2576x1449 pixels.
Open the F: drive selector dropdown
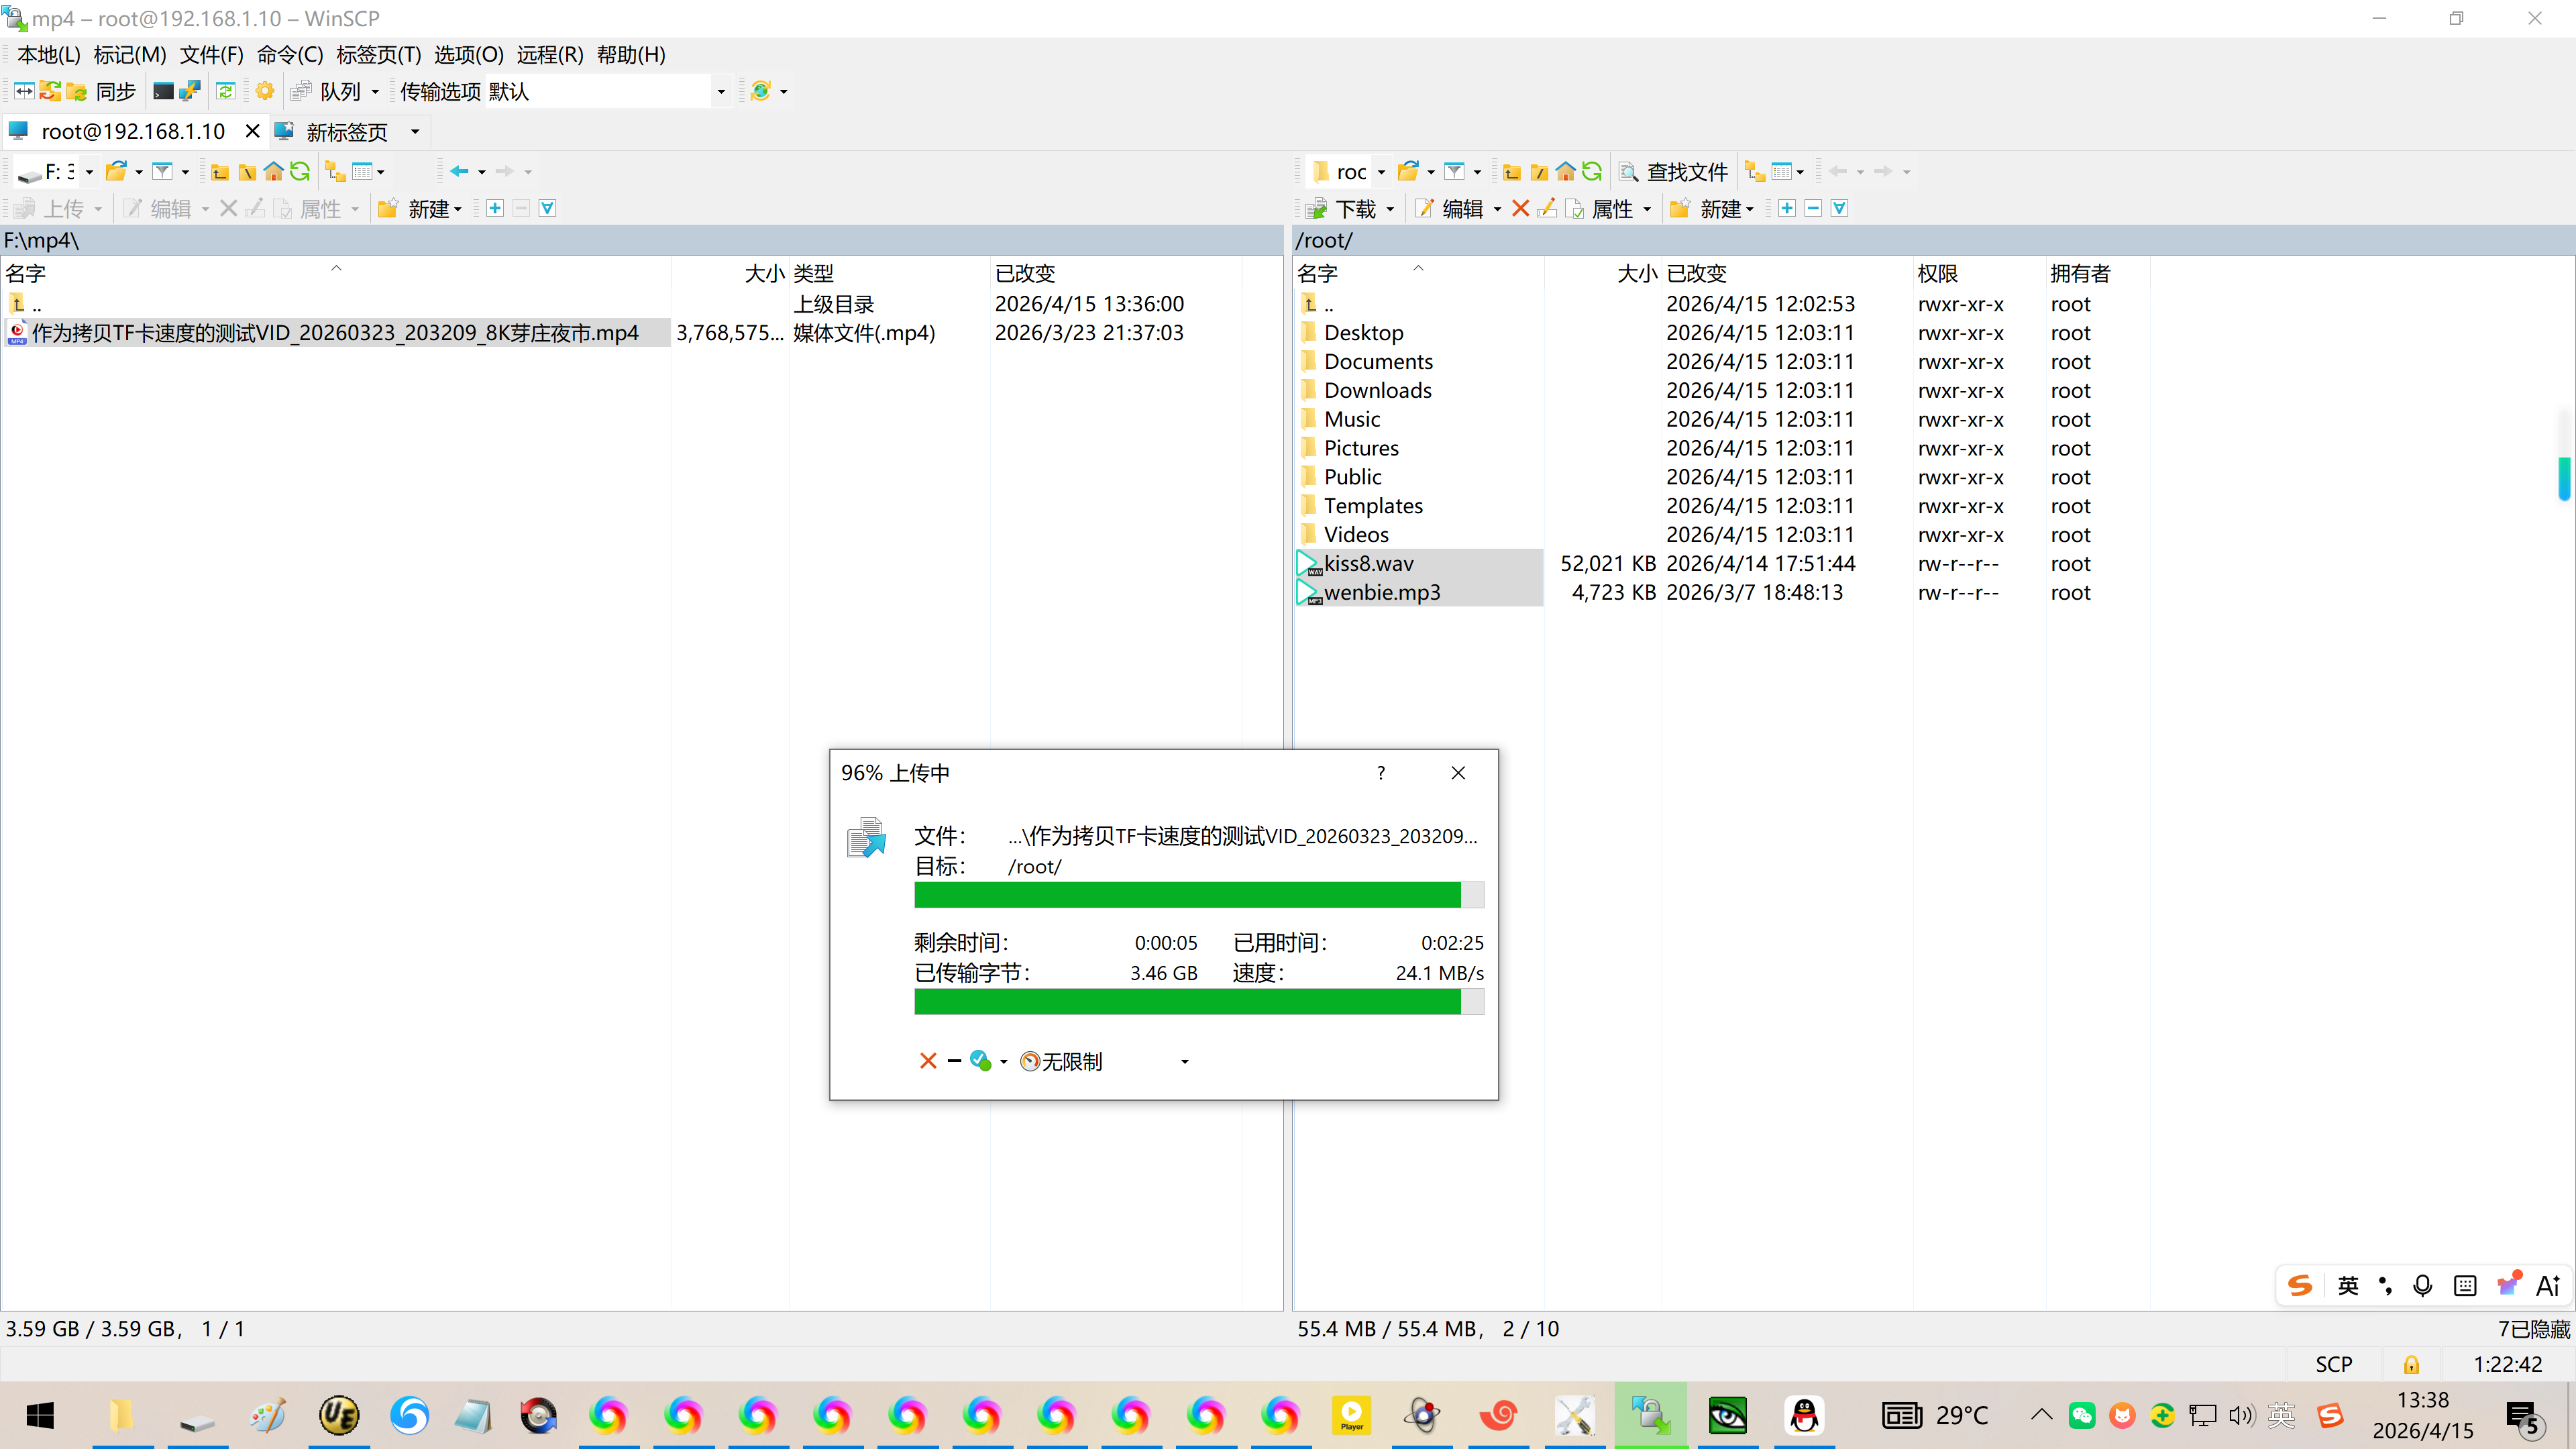coord(89,172)
